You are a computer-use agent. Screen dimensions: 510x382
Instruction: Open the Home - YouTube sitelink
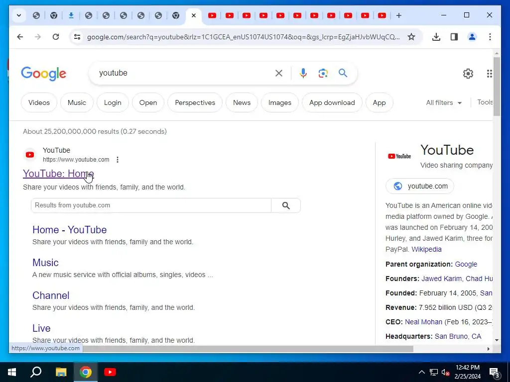point(69,230)
